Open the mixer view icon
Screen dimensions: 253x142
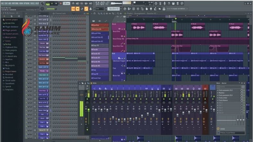138,9
